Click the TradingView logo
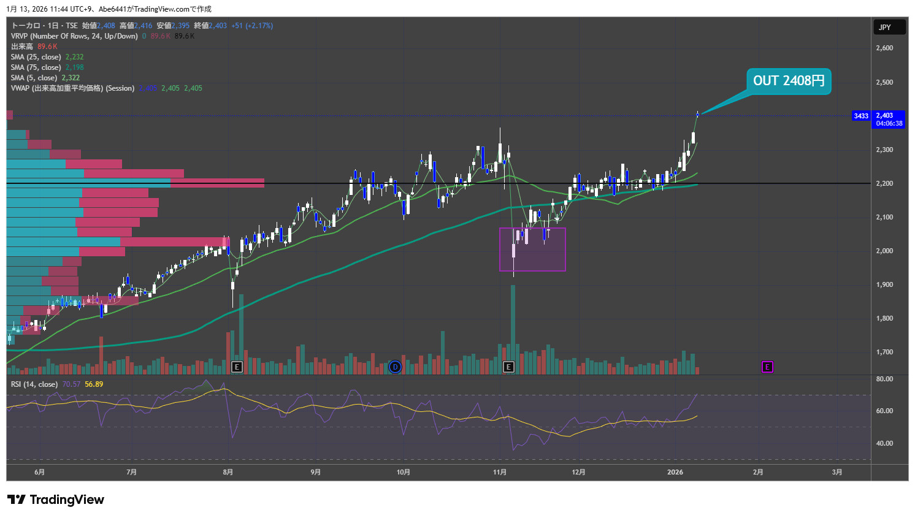 click(56, 500)
